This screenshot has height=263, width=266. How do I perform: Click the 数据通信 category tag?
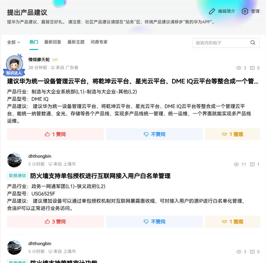coord(17,176)
